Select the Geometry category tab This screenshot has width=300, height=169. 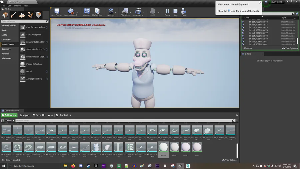(6, 49)
